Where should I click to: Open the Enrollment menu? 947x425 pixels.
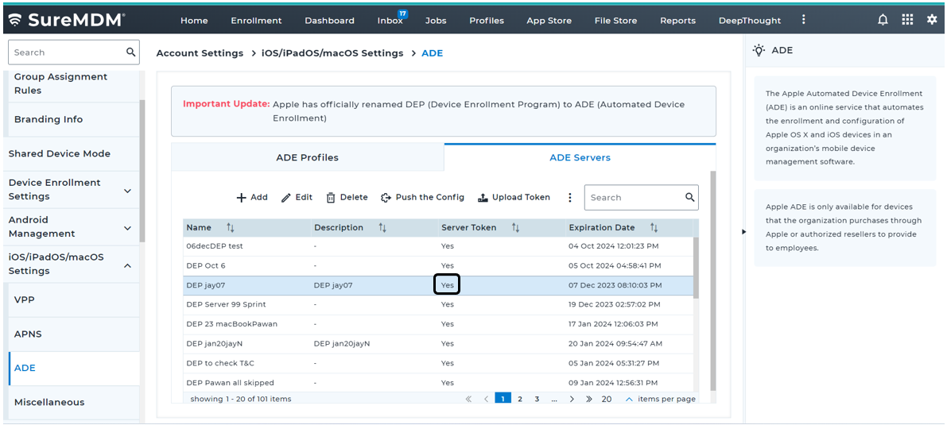point(256,21)
